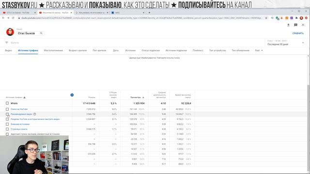
Task: Click the Показы column header
Action: point(92,98)
